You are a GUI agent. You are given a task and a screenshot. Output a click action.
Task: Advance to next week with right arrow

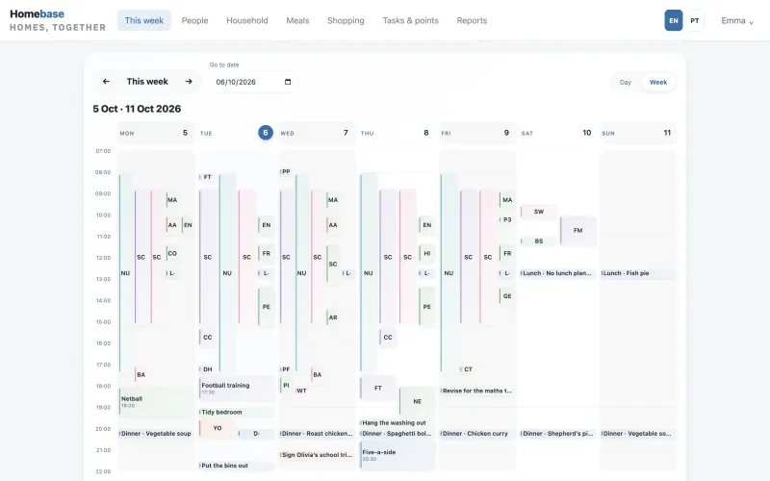(x=189, y=82)
